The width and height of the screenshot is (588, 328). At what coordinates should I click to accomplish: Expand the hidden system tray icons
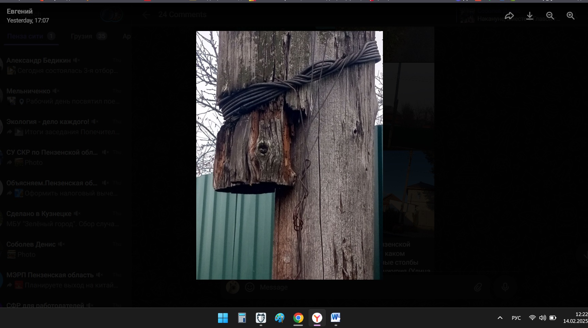500,318
